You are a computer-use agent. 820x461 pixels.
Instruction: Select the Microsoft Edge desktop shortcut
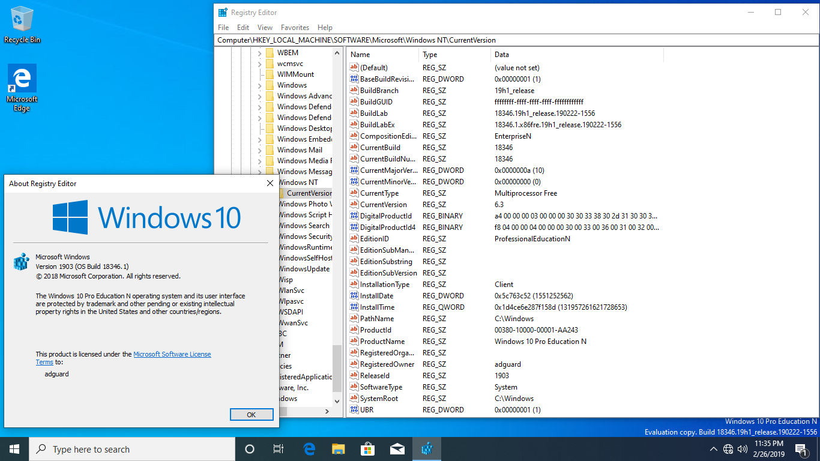point(22,88)
